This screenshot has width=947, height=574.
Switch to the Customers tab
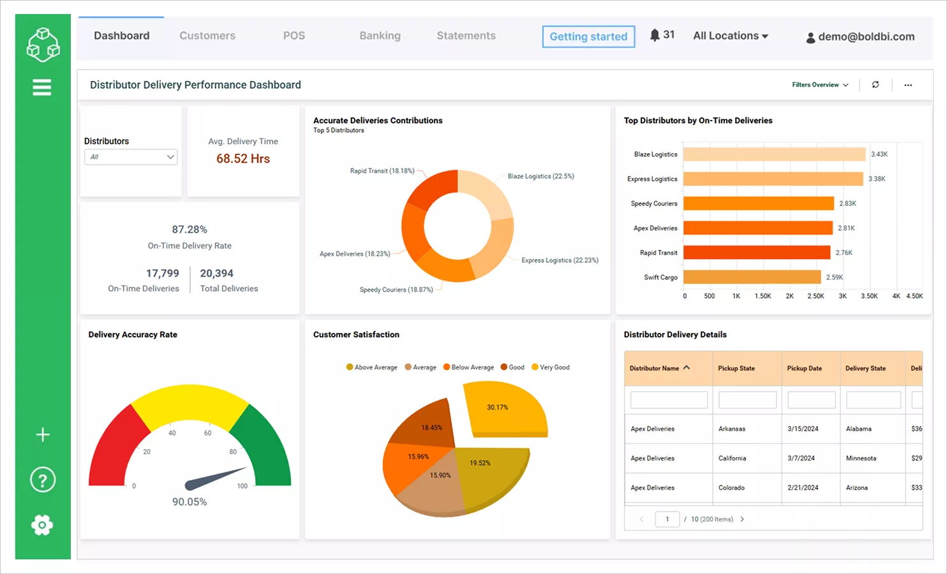tap(207, 36)
